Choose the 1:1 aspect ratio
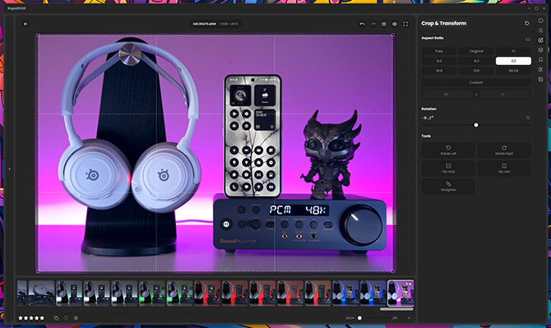Image resolution: width=551 pixels, height=328 pixels. (x=513, y=51)
